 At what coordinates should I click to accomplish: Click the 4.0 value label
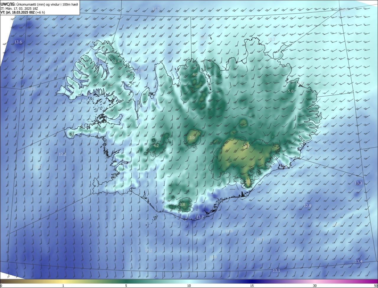point(195,75)
